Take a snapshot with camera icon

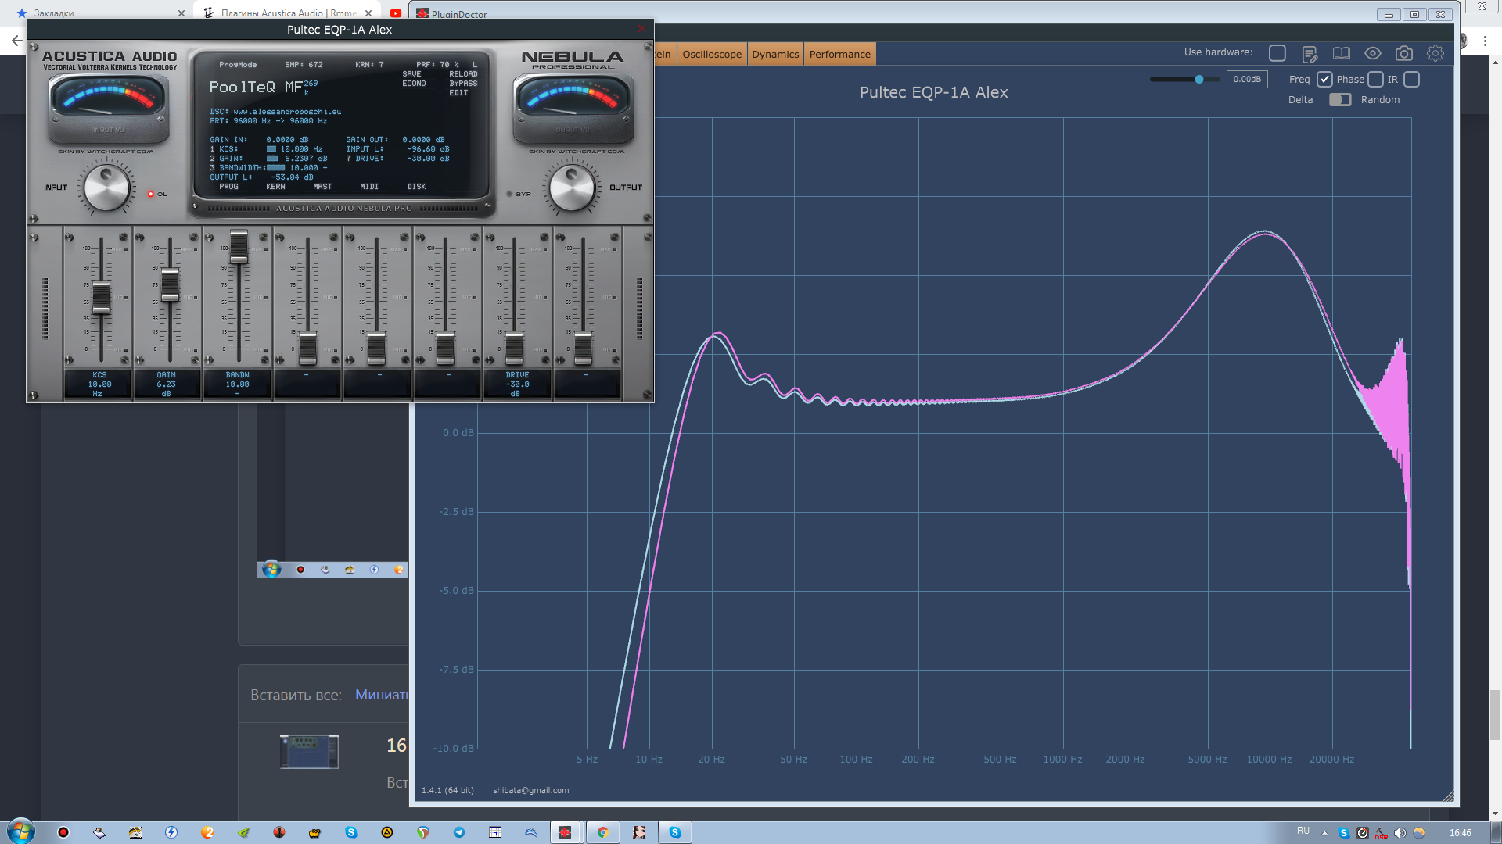click(x=1404, y=54)
